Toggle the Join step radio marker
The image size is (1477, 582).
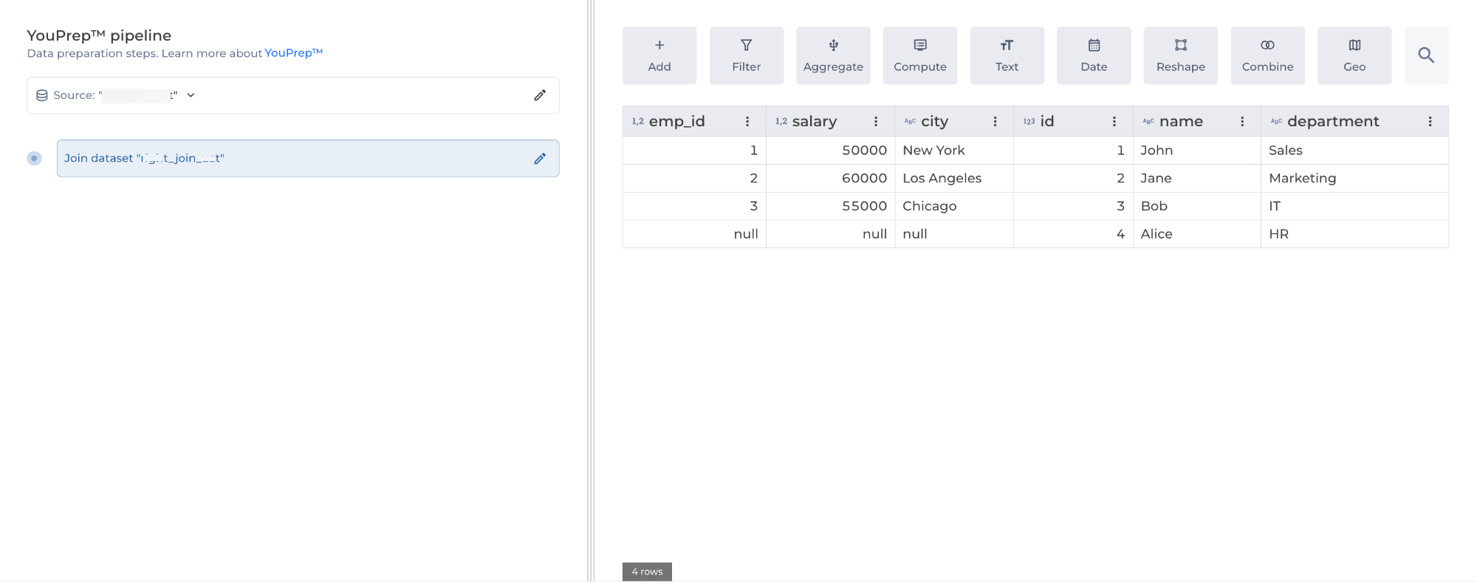34,159
